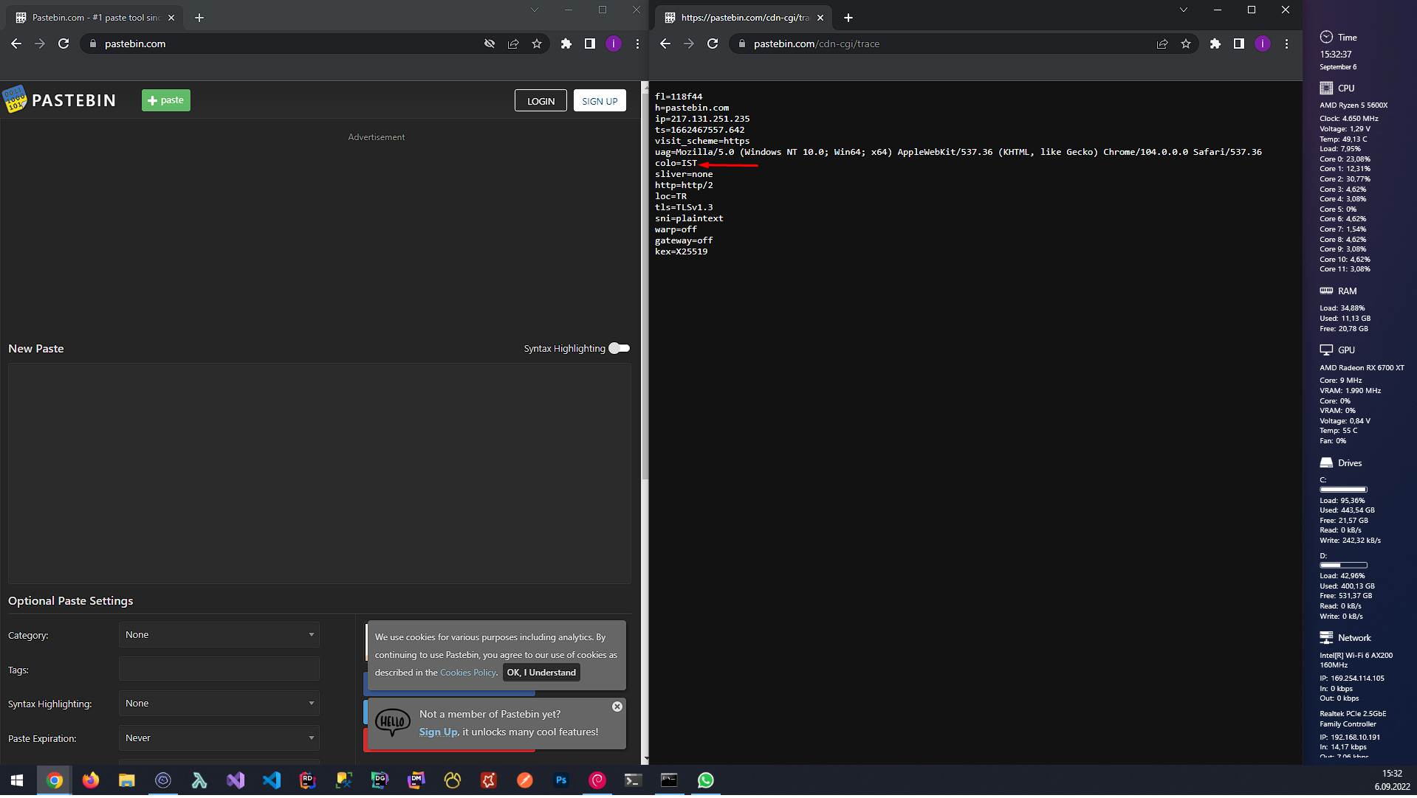Go back in the right Chrome window

[x=665, y=44]
